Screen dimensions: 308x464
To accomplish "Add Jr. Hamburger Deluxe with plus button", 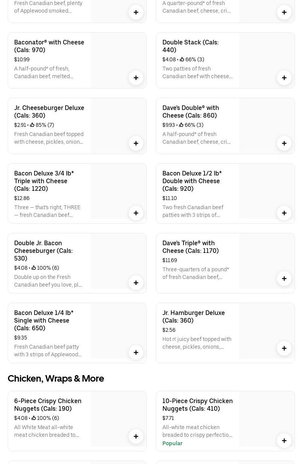I will pos(284,348).
